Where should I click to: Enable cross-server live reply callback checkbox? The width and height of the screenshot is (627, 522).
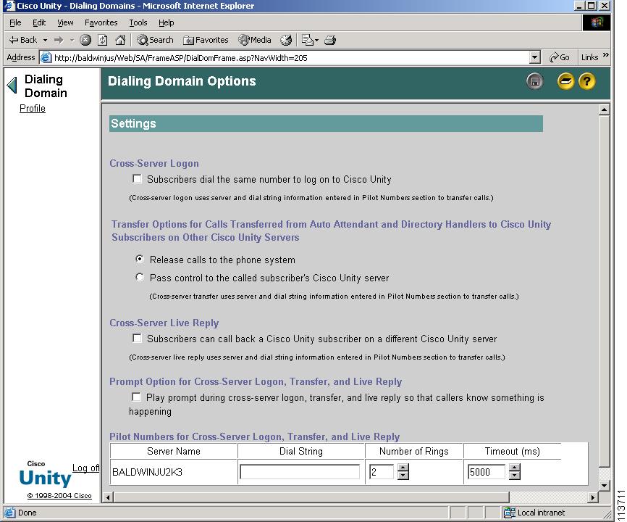point(137,339)
